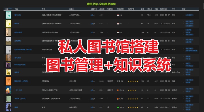Select #外国文学 tag in 城市与狗 row
The width and height of the screenshot is (204, 112).
(190, 15)
